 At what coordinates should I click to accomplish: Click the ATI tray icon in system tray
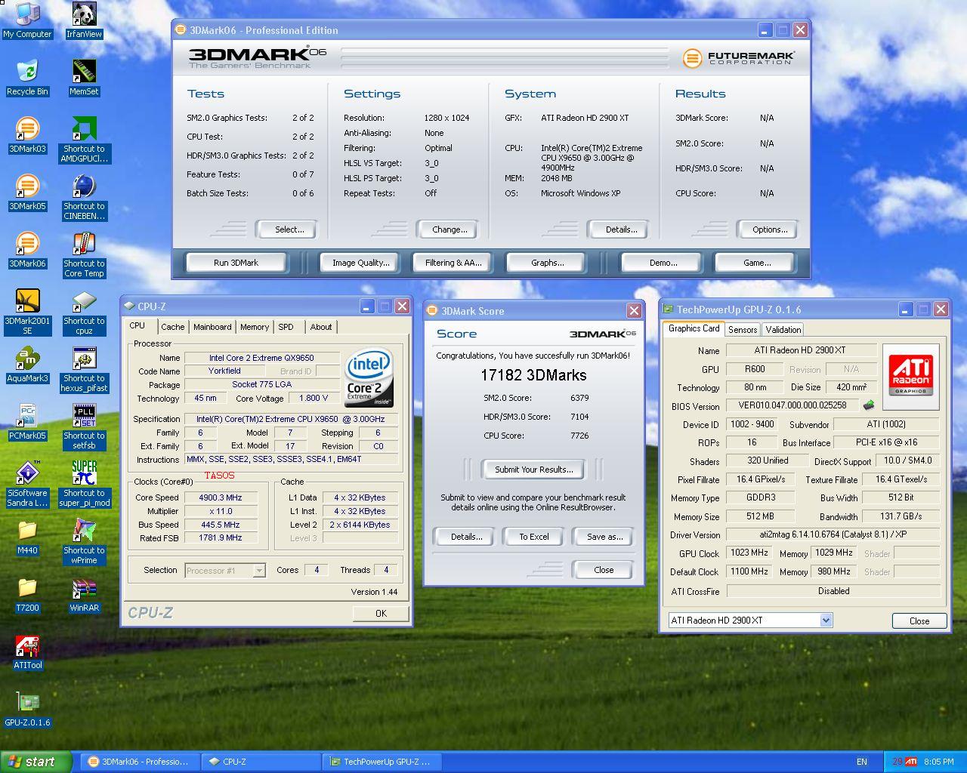(911, 762)
